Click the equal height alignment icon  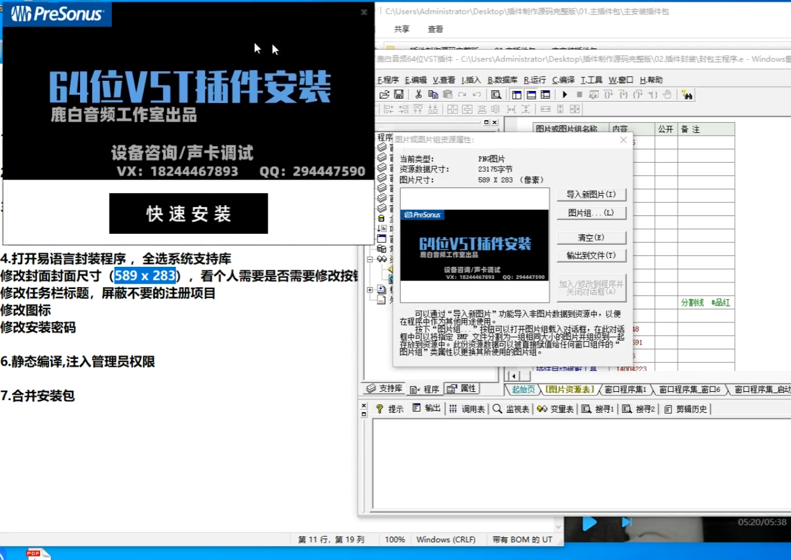[560, 109]
